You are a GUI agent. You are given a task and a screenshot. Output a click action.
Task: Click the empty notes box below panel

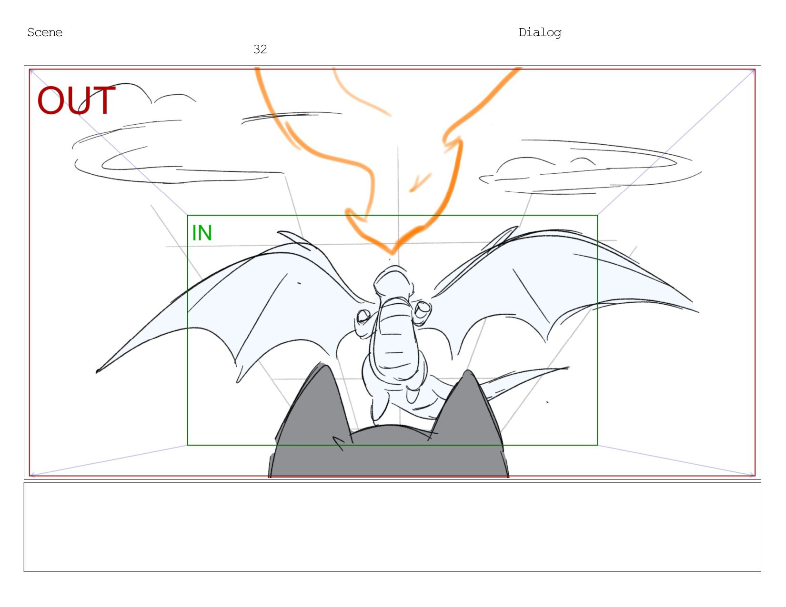click(392, 527)
